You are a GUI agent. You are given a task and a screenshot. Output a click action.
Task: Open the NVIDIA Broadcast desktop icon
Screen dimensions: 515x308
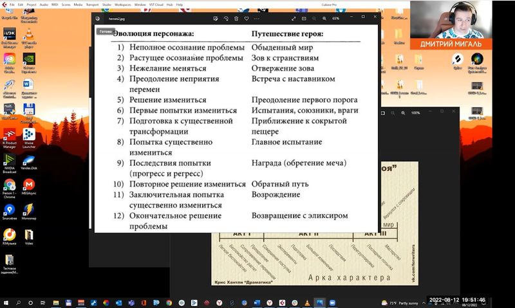10,163
